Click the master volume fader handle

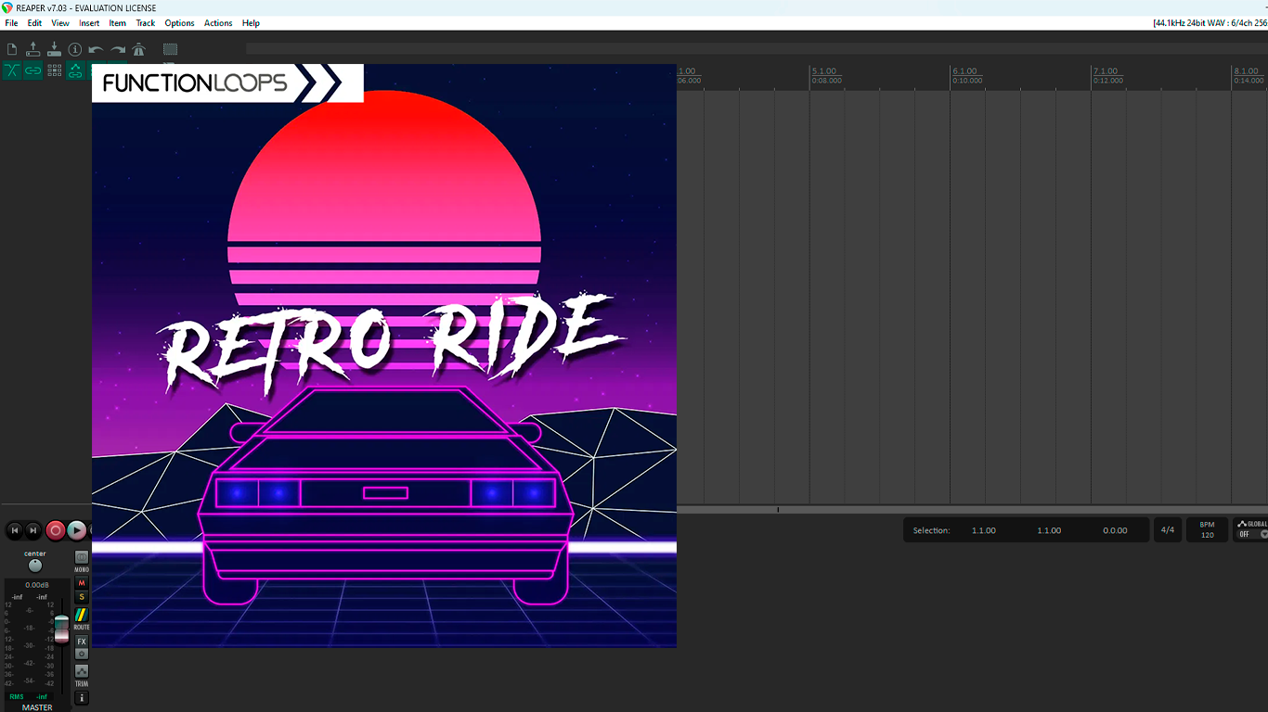click(x=61, y=628)
